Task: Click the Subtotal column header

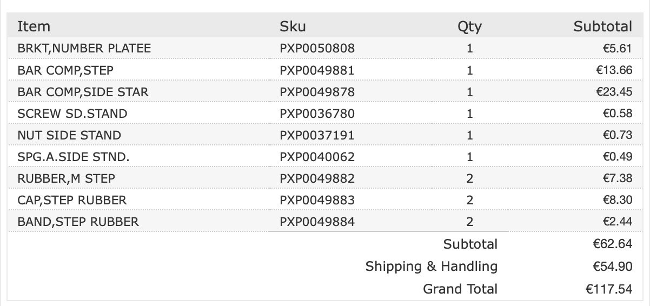Action: click(x=602, y=26)
